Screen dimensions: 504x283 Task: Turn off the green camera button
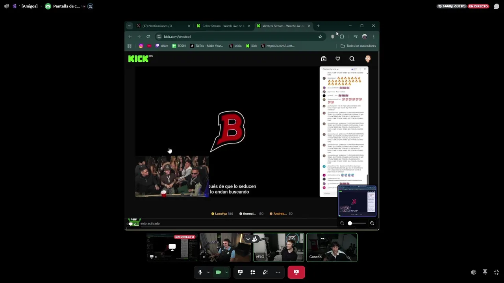(x=218, y=272)
